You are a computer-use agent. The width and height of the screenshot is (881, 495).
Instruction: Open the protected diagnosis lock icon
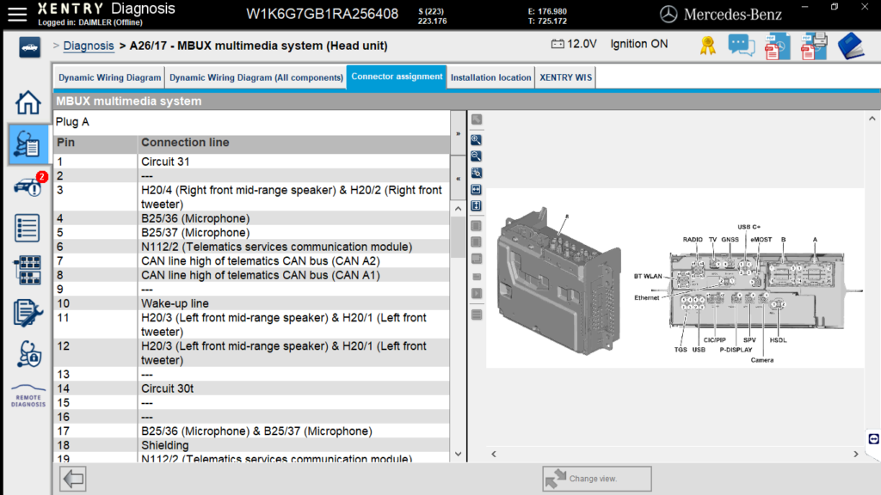[28, 353]
